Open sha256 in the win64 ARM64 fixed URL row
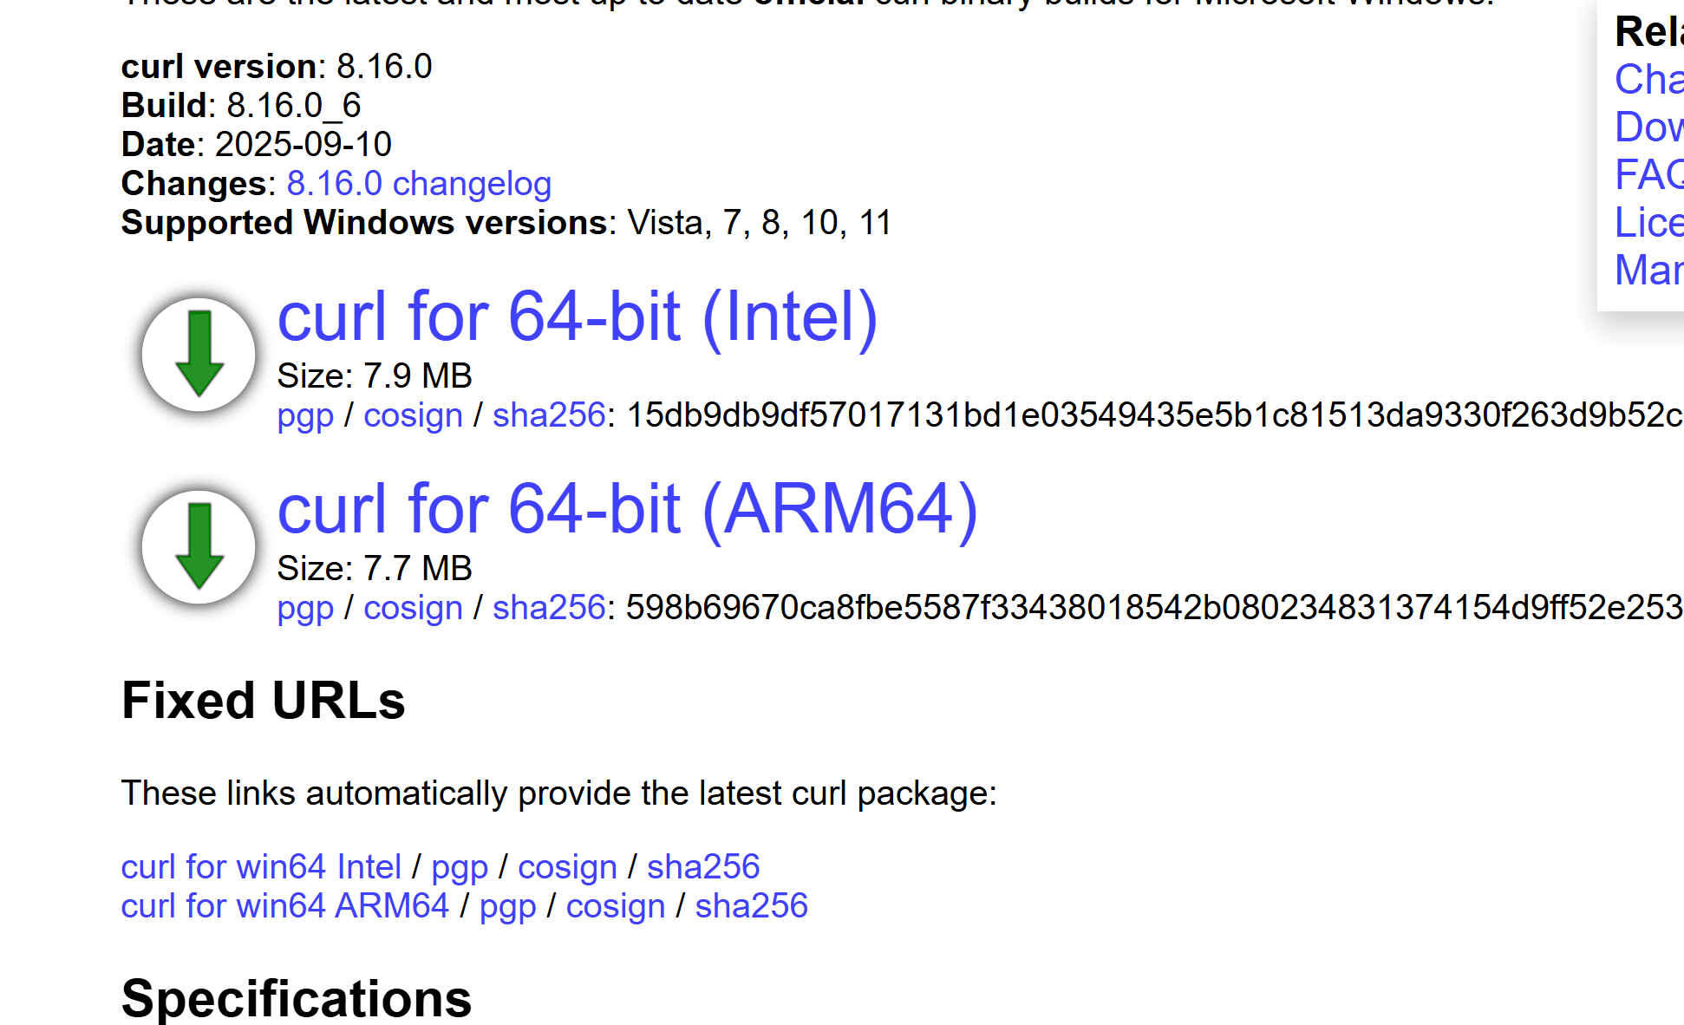The width and height of the screenshot is (1684, 1025). [751, 906]
